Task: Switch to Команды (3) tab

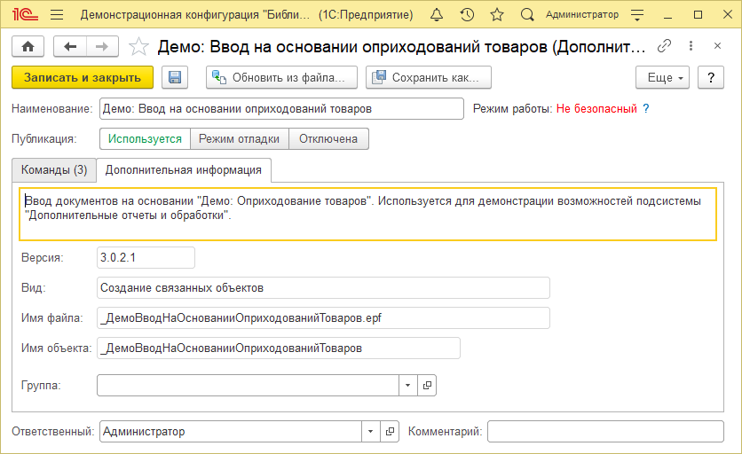Action: [x=53, y=169]
